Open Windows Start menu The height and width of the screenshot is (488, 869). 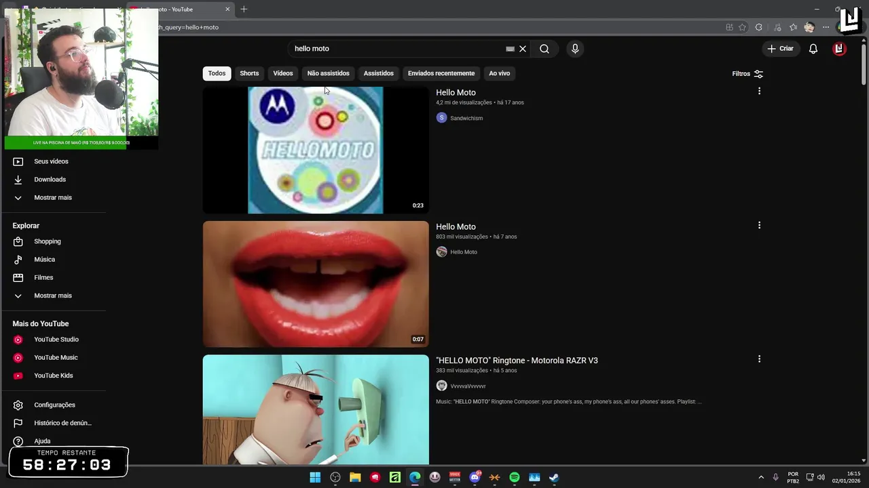coord(315,478)
